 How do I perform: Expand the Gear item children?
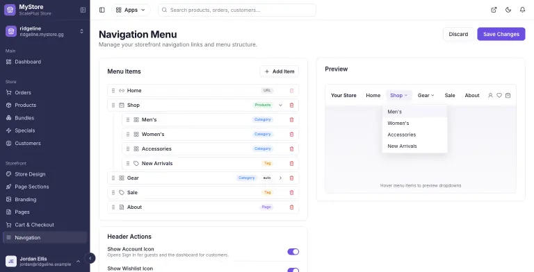point(280,178)
